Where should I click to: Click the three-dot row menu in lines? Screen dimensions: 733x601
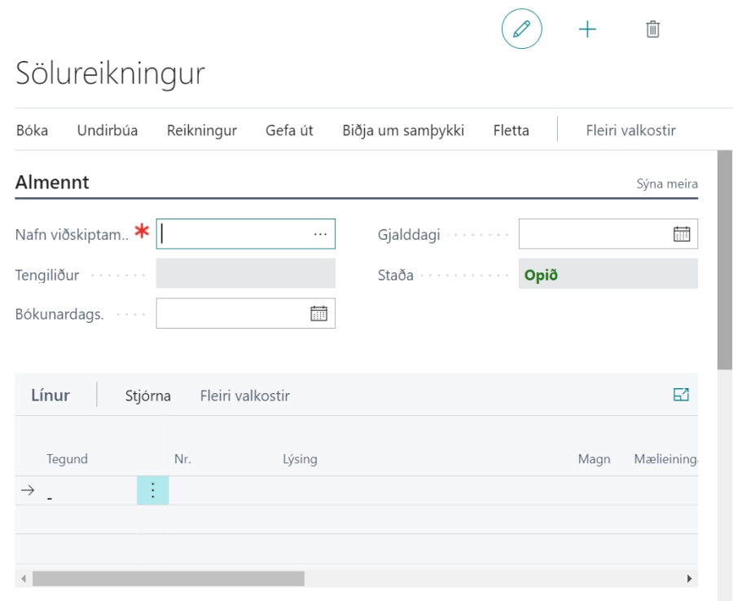152,491
